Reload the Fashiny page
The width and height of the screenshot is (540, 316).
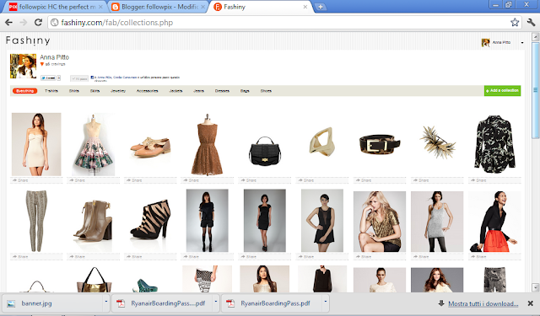coord(38,23)
